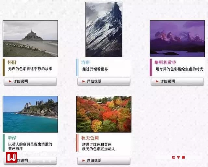Click red arrow icon under 怀旧 card

click(10, 81)
